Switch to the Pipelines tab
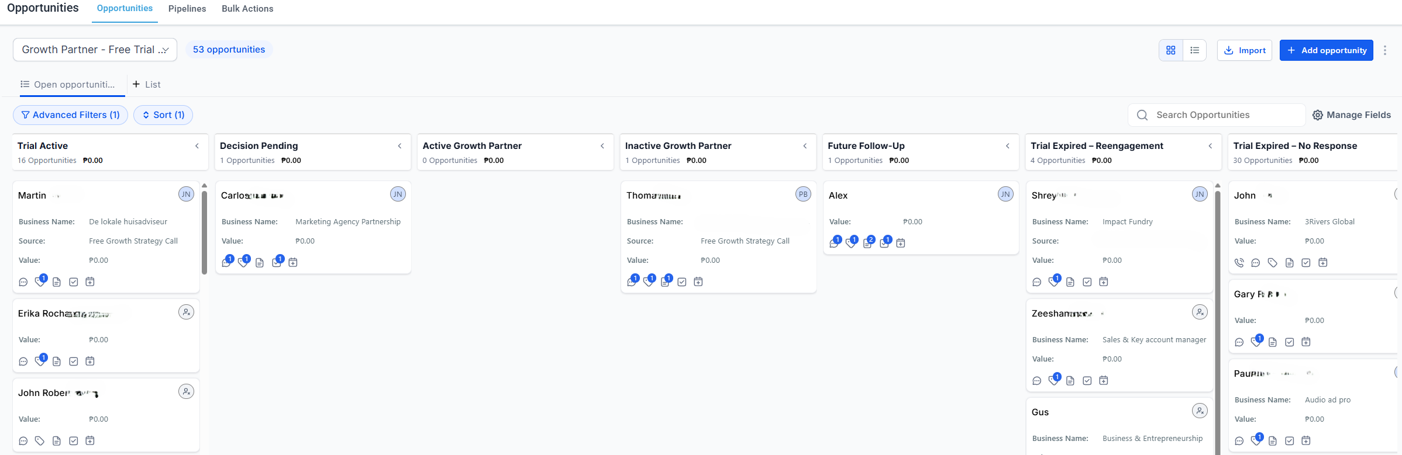 187,9
